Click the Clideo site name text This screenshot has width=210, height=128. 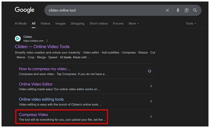[x=28, y=37]
